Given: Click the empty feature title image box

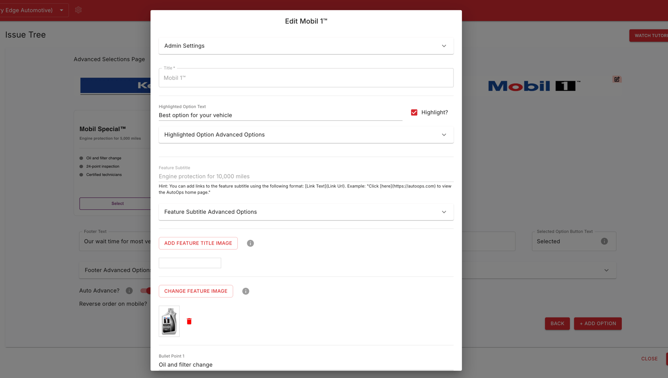Looking at the screenshot, I should (x=190, y=263).
